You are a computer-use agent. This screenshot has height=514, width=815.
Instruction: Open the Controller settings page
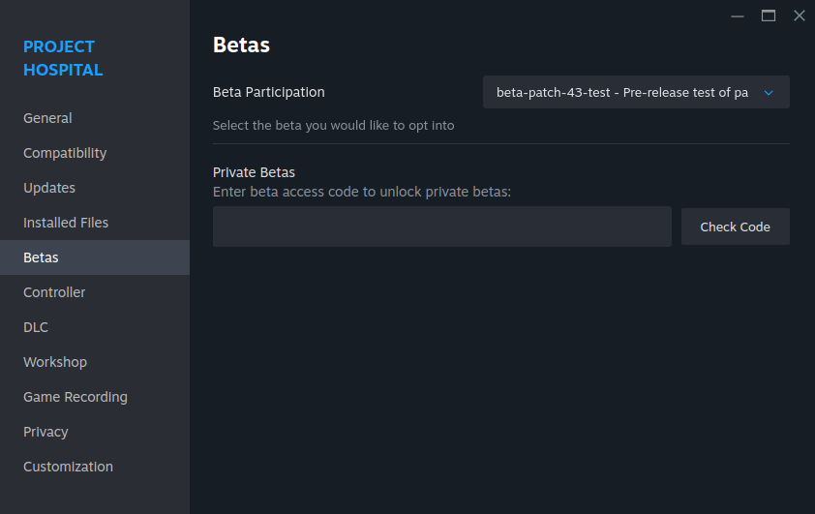(54, 292)
